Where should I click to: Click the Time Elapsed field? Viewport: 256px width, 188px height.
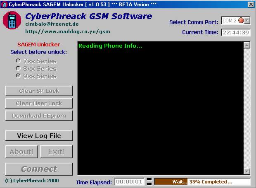coord(129,182)
